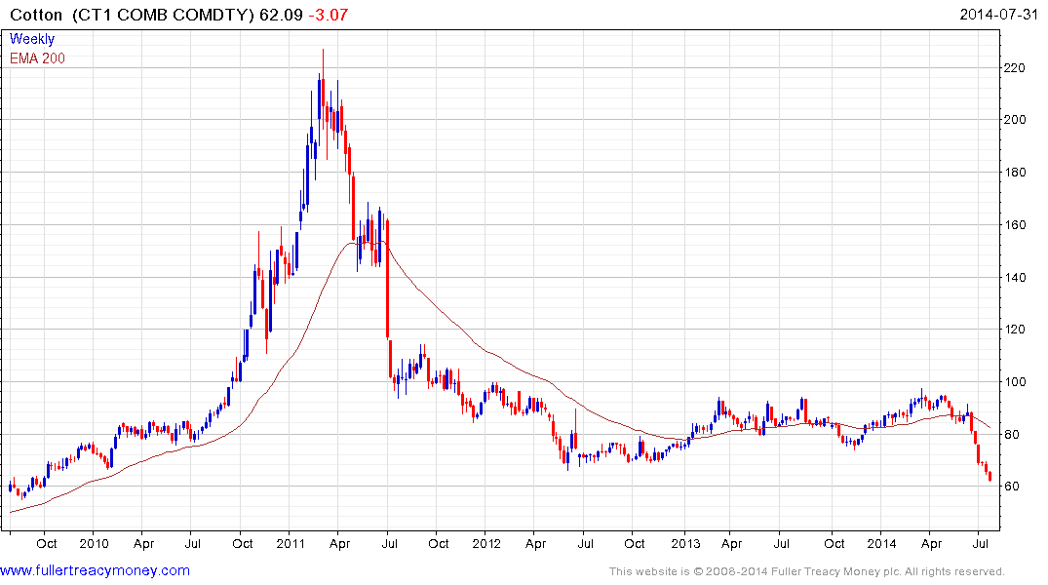Select the last price value 62.09
This screenshot has width=1048, height=585.
(282, 15)
